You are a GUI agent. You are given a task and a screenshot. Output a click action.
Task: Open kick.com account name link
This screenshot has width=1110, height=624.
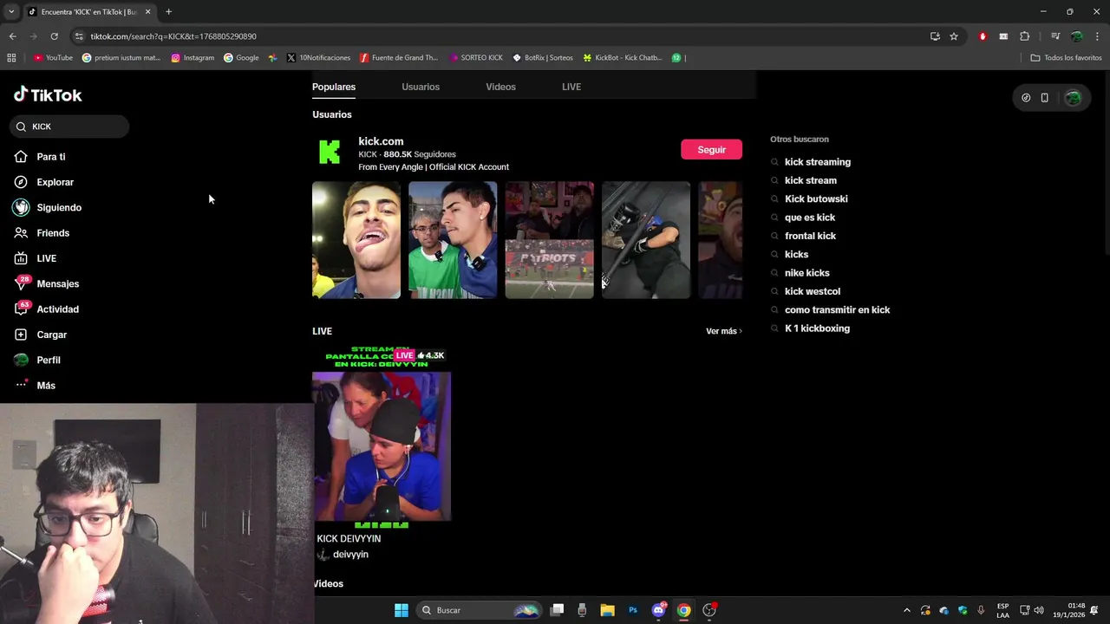(381, 141)
